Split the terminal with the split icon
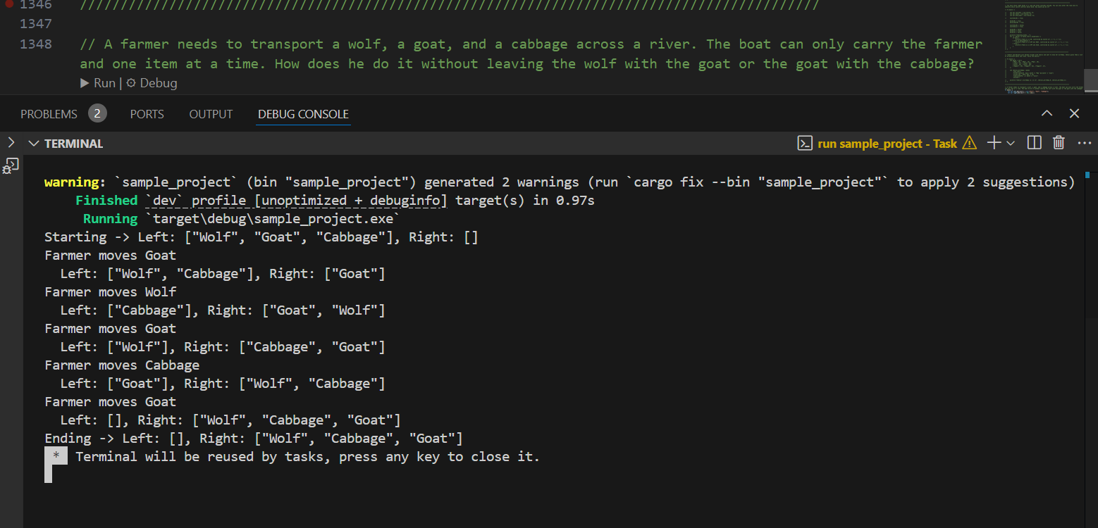The height and width of the screenshot is (528, 1098). (x=1035, y=143)
